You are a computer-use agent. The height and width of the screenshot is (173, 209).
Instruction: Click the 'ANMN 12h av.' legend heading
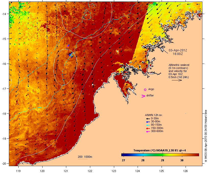coord(154,115)
